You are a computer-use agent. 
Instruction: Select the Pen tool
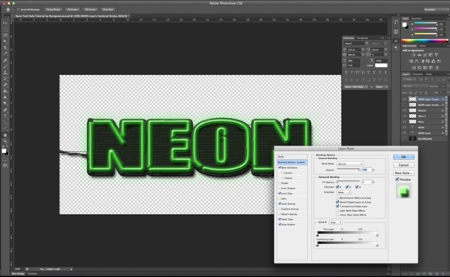pos(5,110)
